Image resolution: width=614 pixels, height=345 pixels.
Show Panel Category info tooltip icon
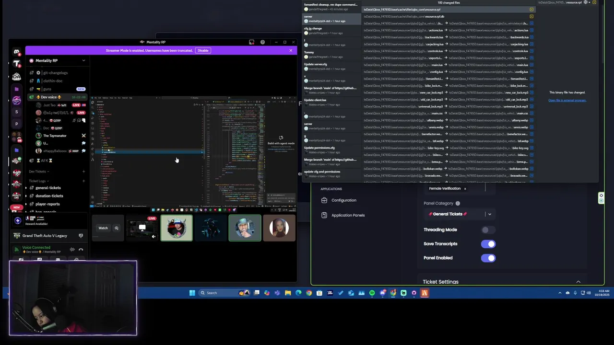458,203
